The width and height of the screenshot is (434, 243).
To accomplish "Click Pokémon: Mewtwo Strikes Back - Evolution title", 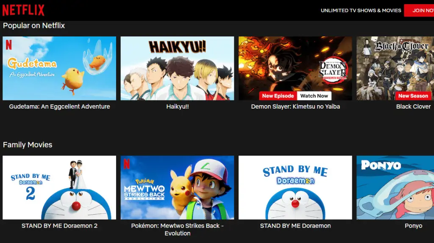I will [x=178, y=229].
